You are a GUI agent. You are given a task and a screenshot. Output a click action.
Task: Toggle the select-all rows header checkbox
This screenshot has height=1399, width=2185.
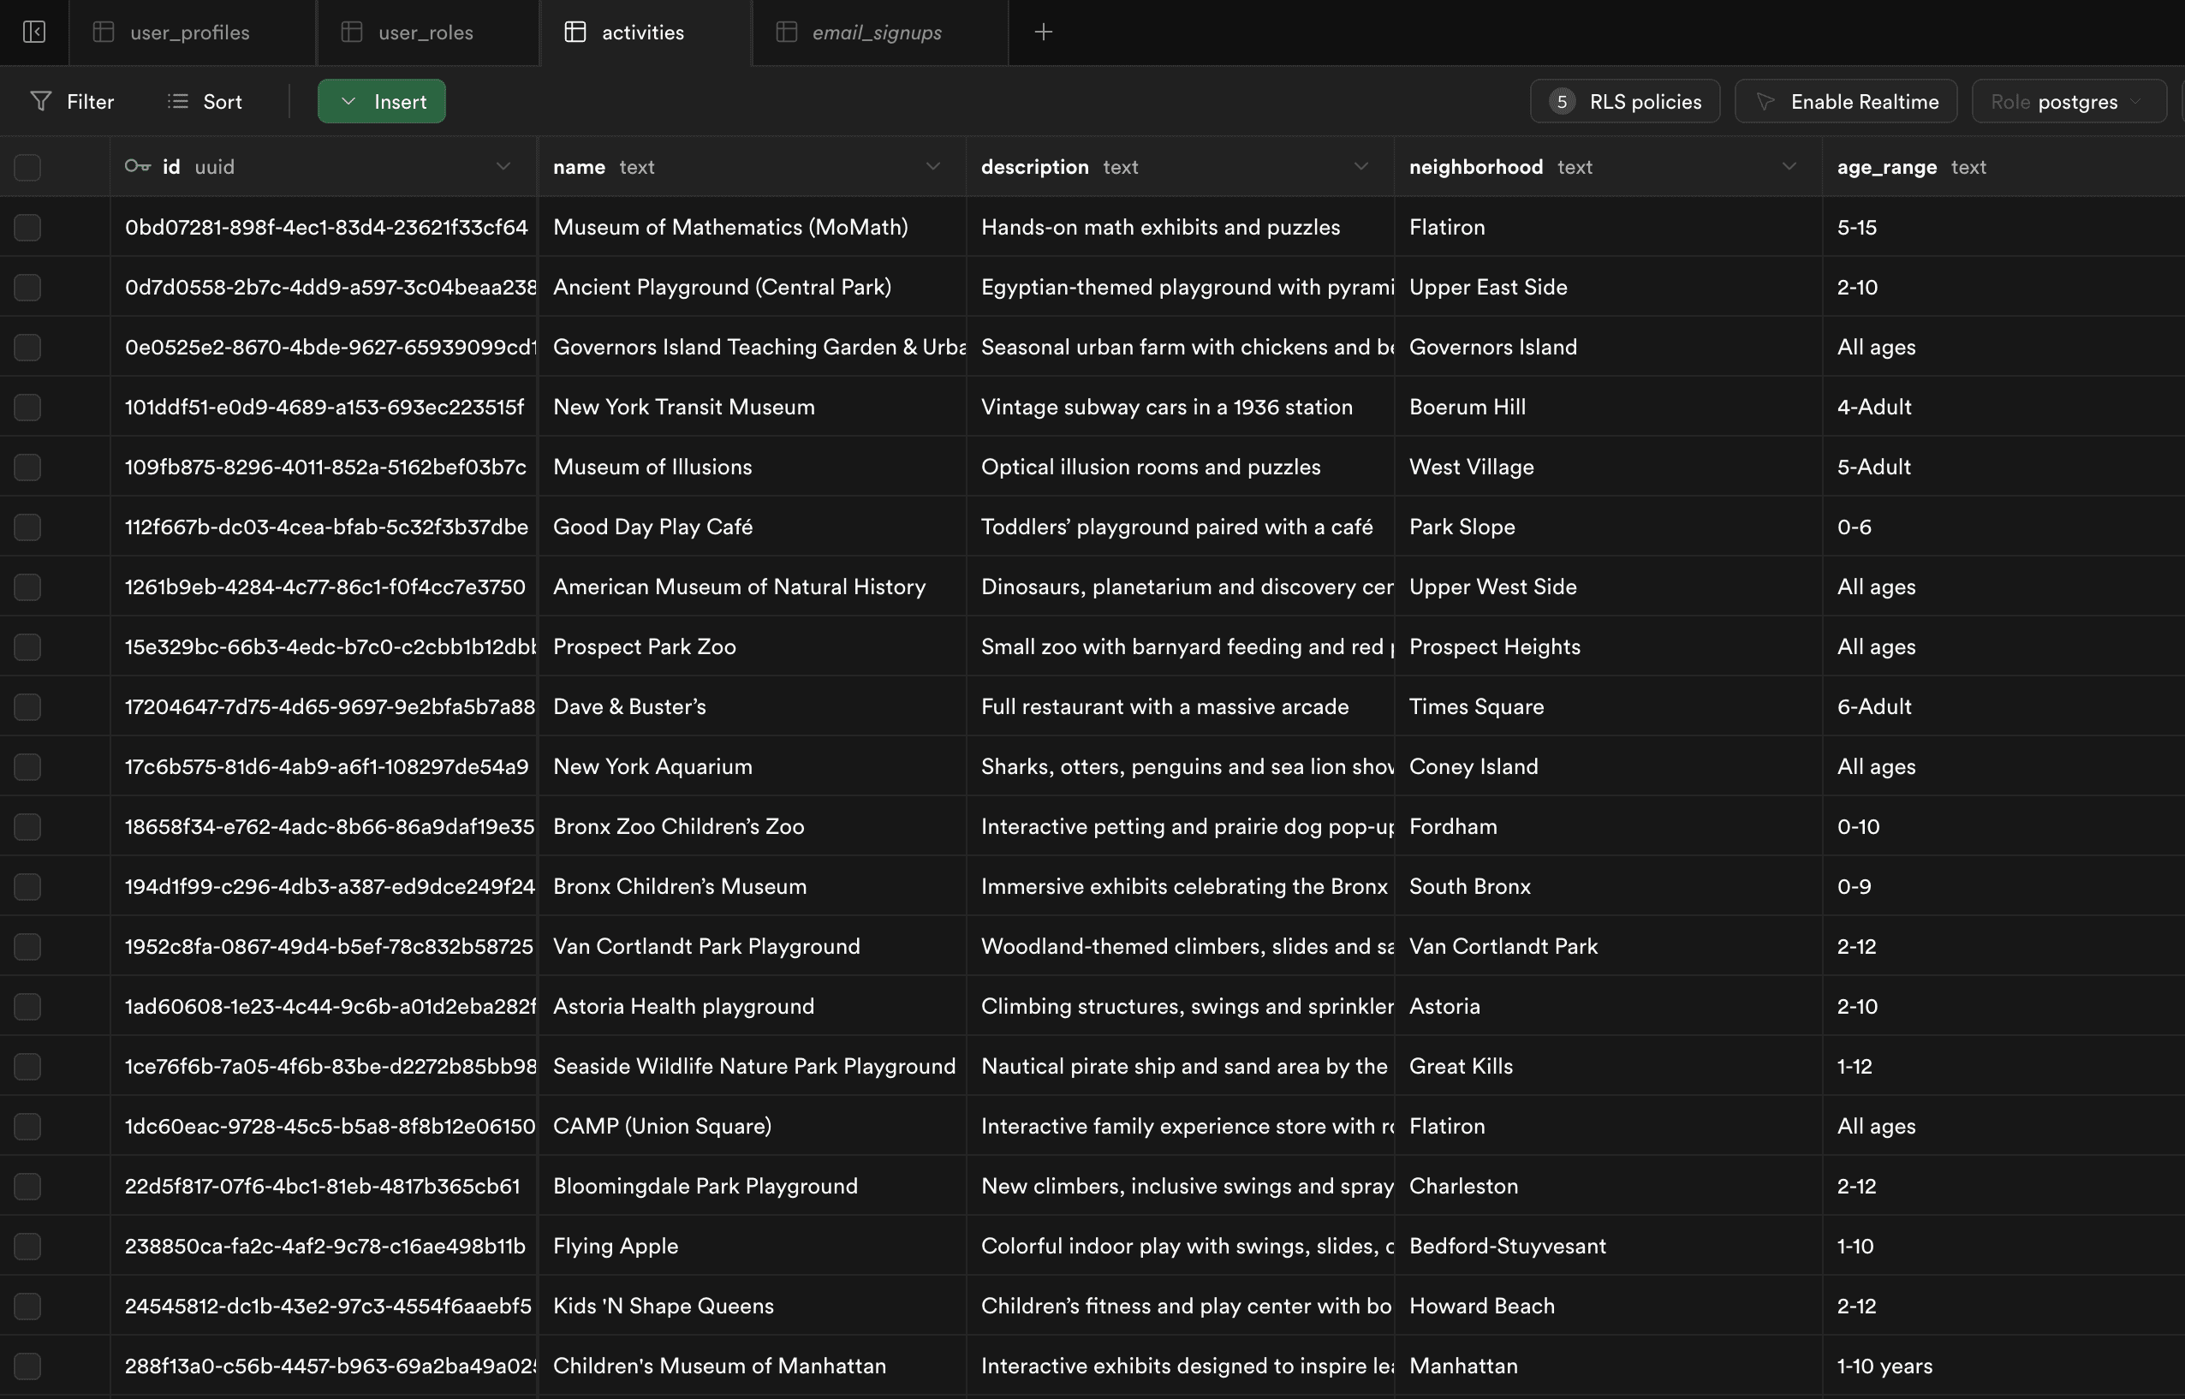pos(27,167)
